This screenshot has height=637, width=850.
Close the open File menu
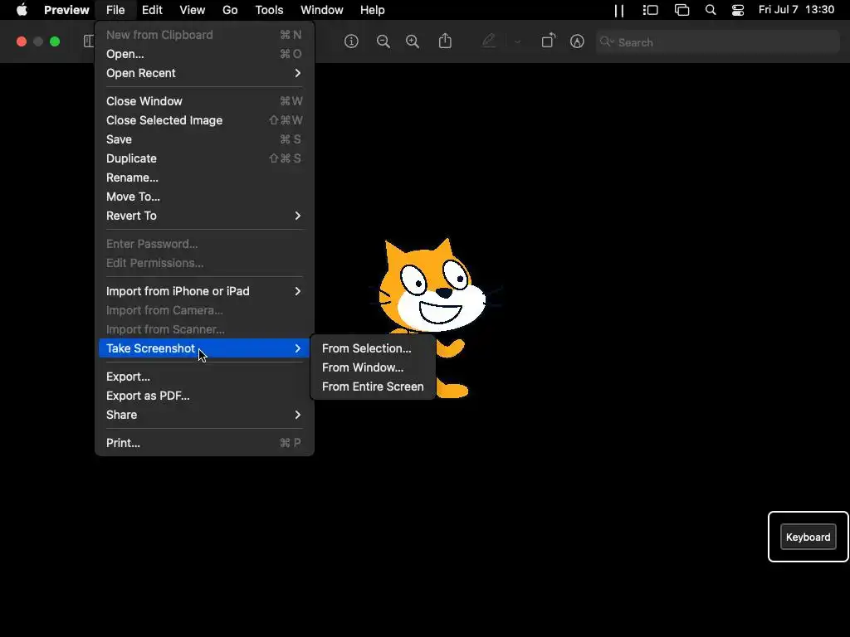click(115, 10)
